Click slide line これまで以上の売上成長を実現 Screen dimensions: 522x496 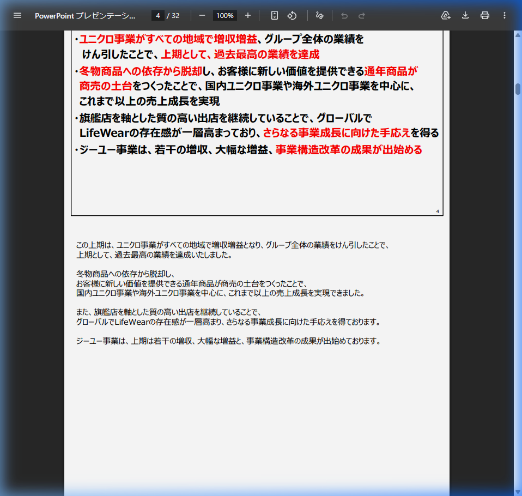[149, 101]
